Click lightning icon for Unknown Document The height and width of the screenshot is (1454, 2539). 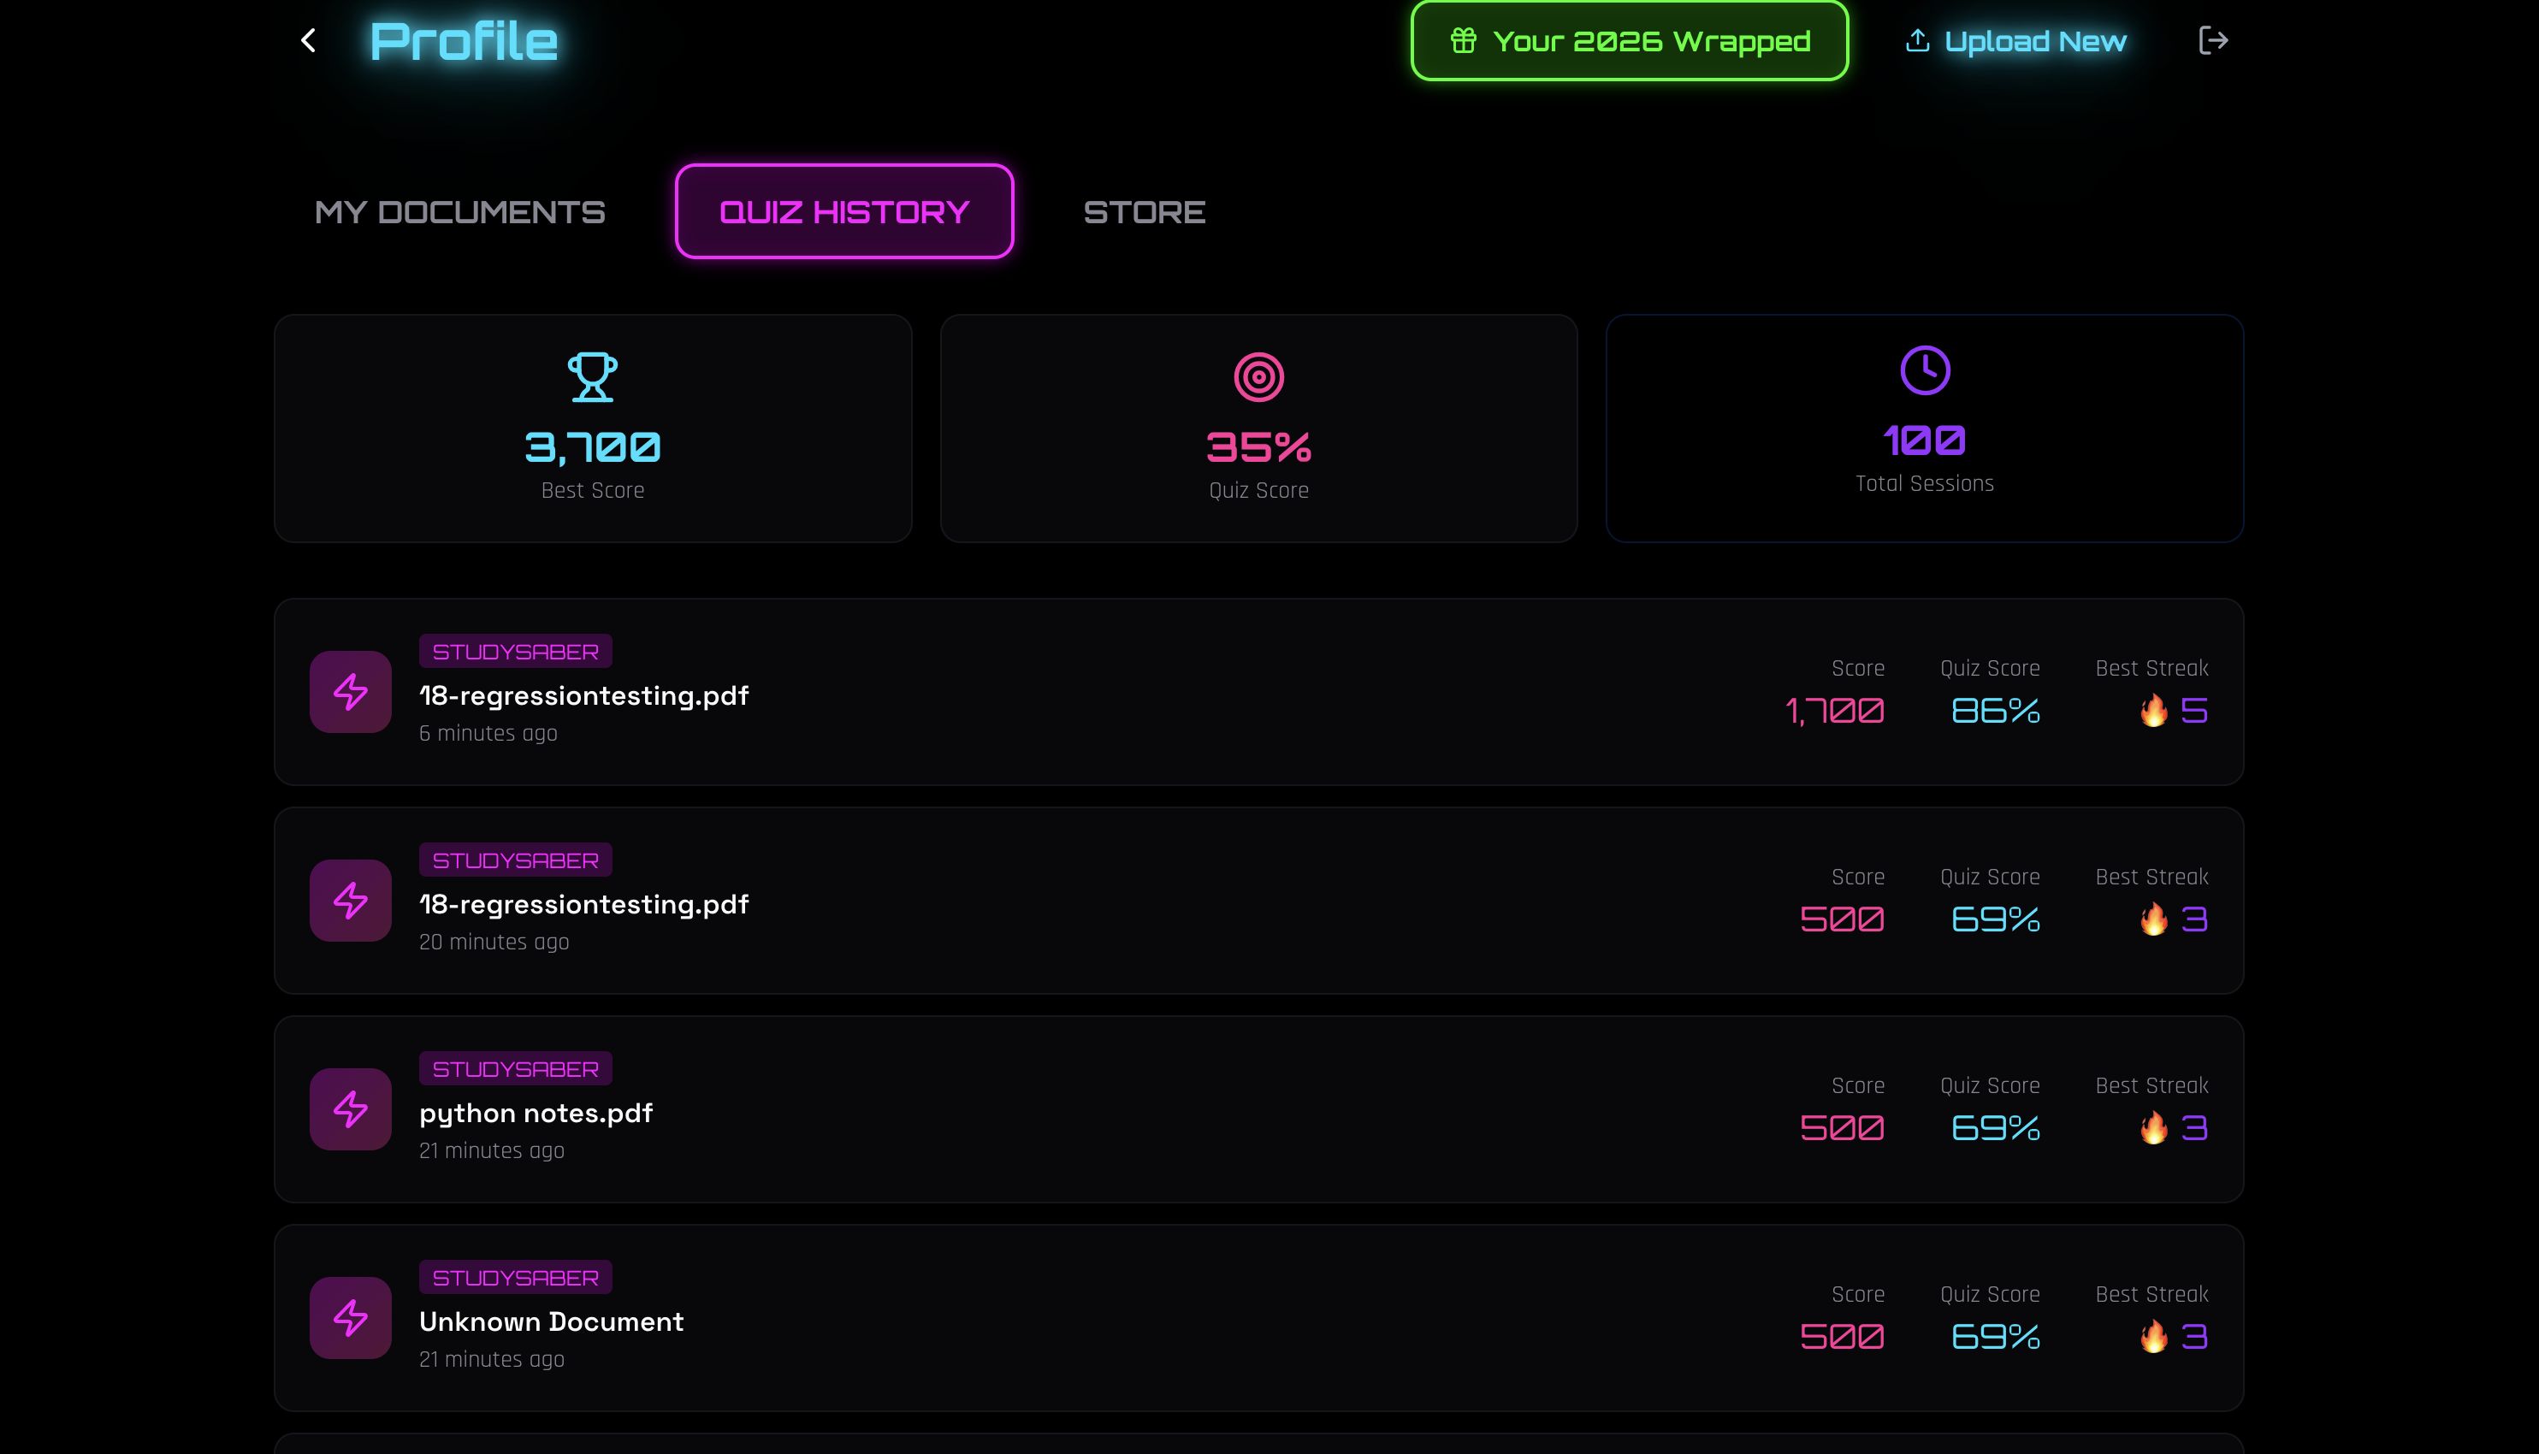tap(351, 1318)
